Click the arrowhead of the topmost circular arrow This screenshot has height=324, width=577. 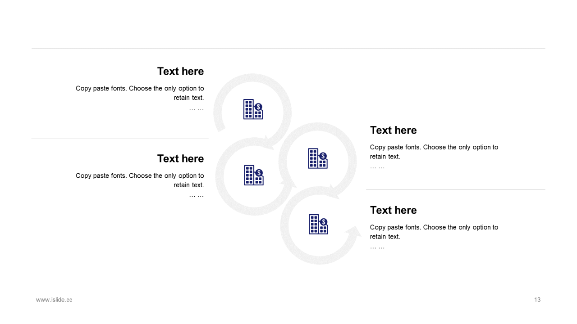click(269, 144)
